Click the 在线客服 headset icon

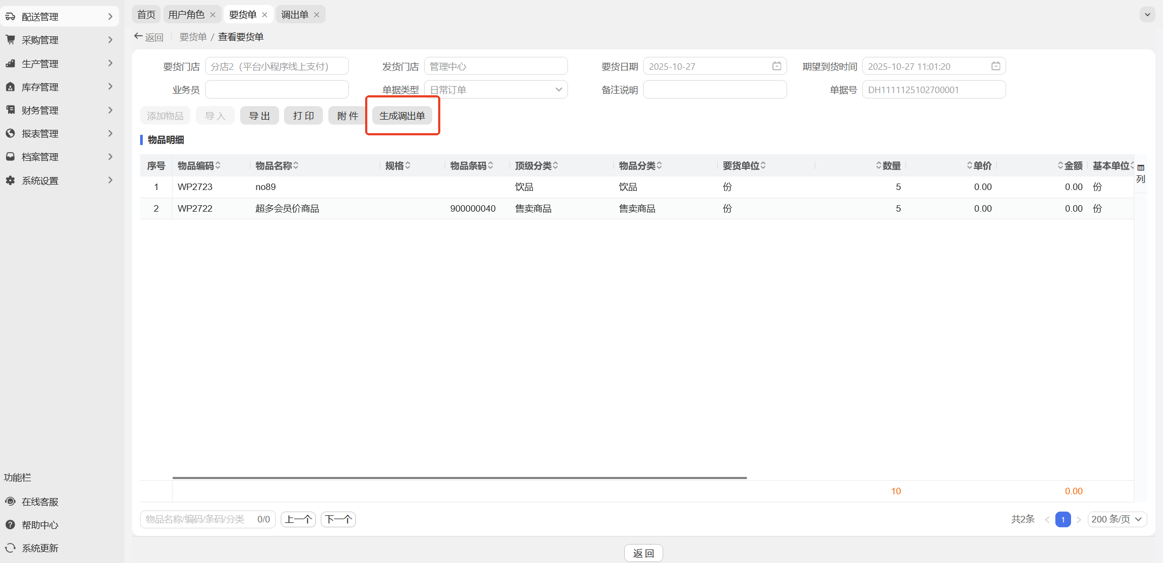pos(10,502)
